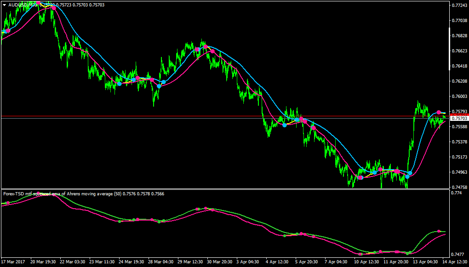The height and width of the screenshot is (267, 469).
Task: Click the gray bid price line
Action: [x=225, y=119]
